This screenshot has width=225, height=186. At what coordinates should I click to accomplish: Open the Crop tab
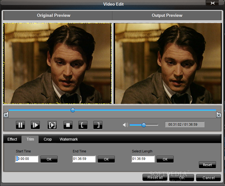[x=48, y=139]
